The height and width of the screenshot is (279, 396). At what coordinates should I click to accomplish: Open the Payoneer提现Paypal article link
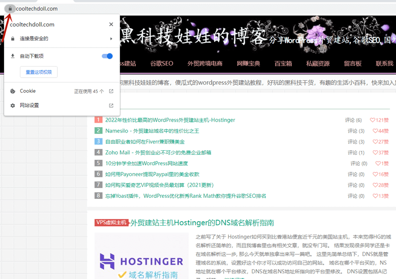[x=152, y=174]
